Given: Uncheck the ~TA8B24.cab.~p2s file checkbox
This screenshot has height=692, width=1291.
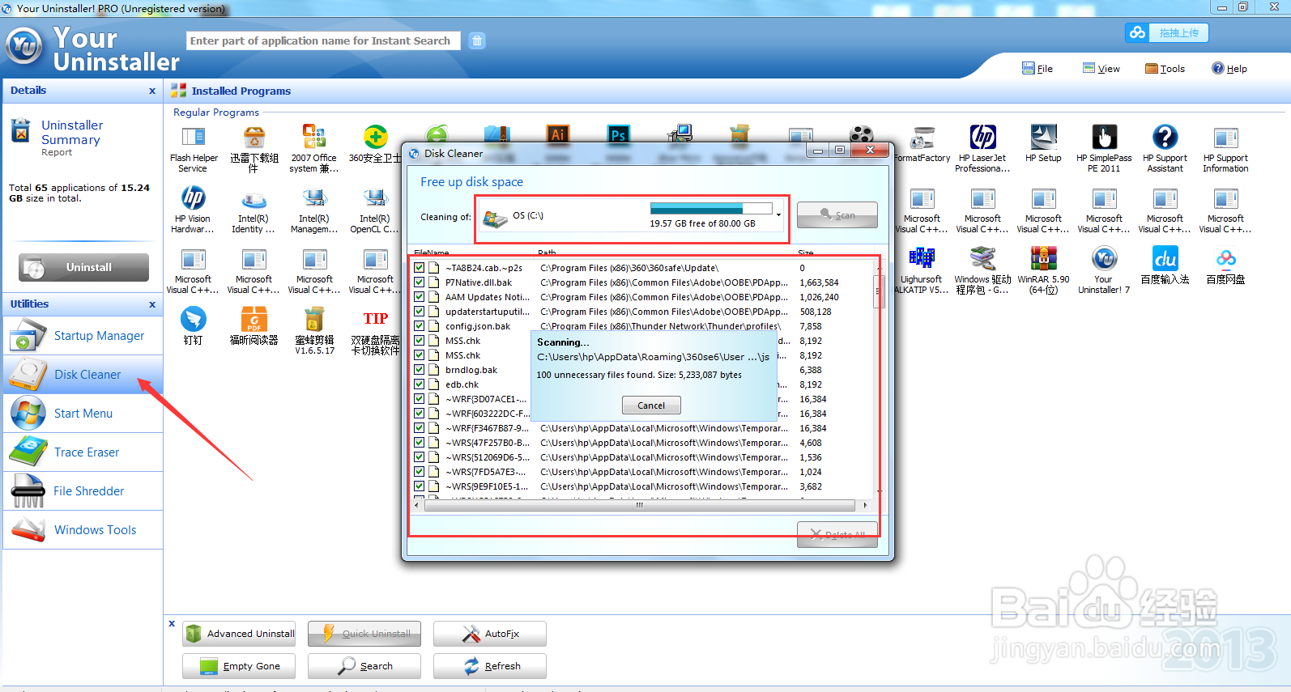Looking at the screenshot, I should click(x=419, y=268).
